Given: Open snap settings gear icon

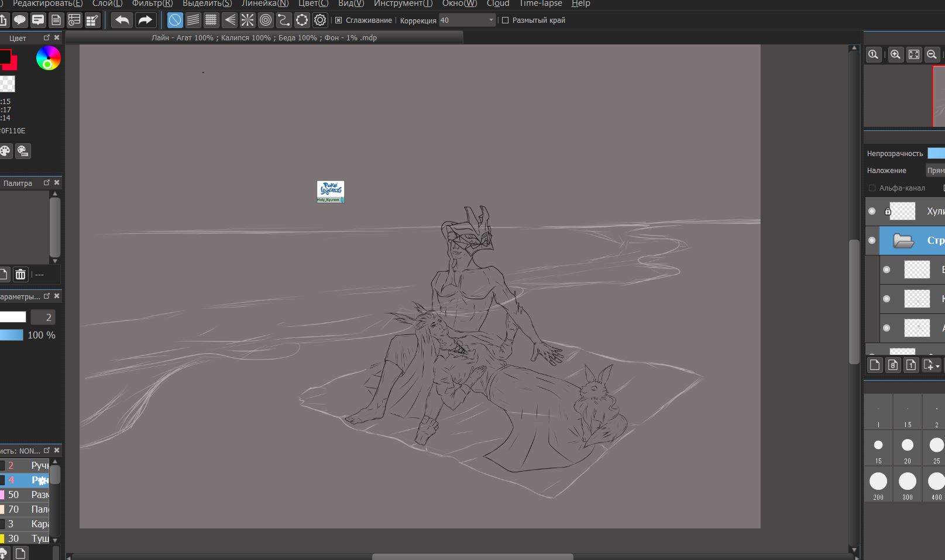Looking at the screenshot, I should [320, 20].
